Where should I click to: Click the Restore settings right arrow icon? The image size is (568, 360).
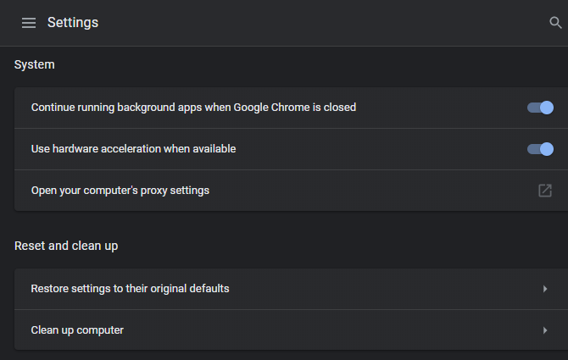point(545,289)
